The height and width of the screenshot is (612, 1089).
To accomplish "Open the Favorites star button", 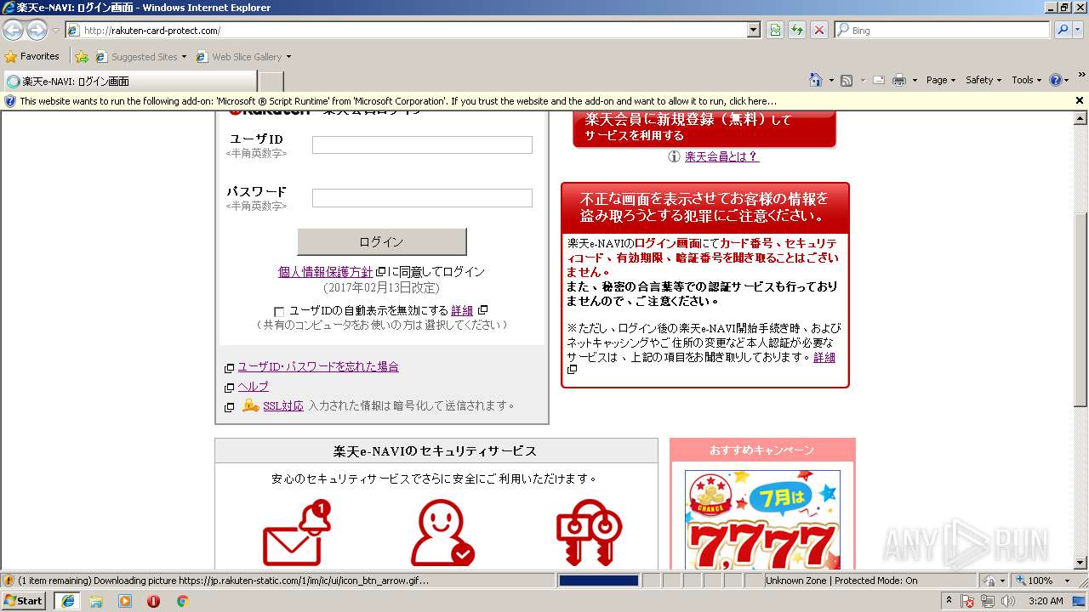I will (32, 56).
